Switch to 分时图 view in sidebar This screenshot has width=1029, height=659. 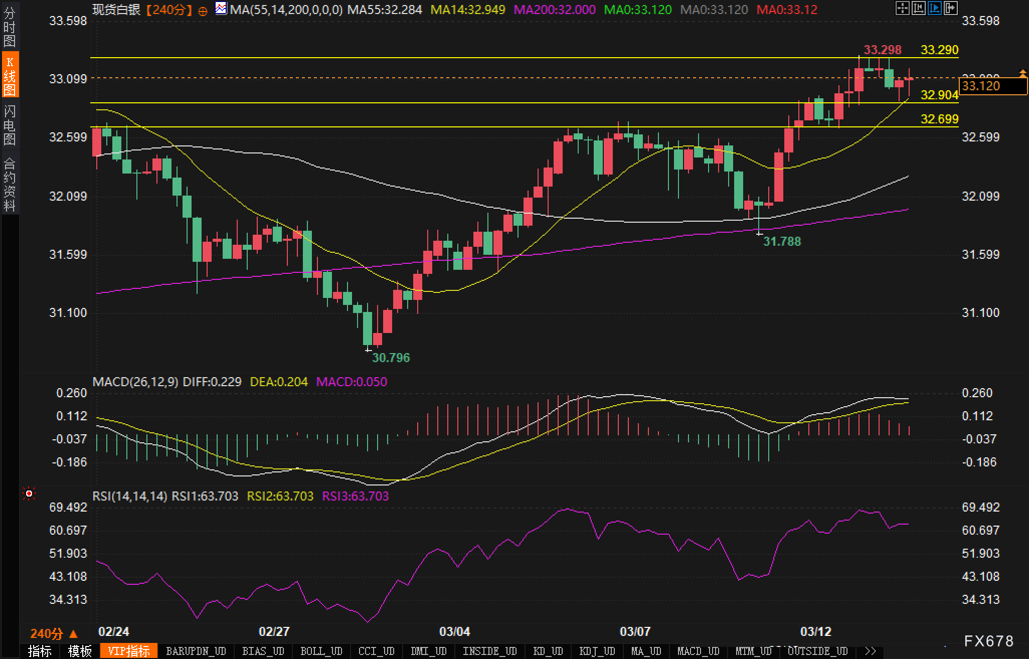[10, 27]
